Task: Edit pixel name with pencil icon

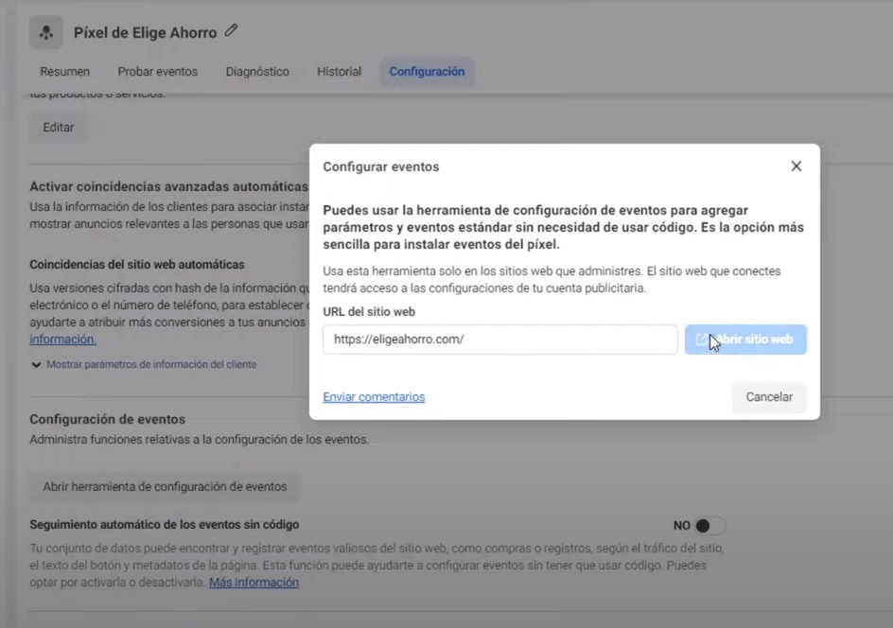Action: [x=231, y=31]
